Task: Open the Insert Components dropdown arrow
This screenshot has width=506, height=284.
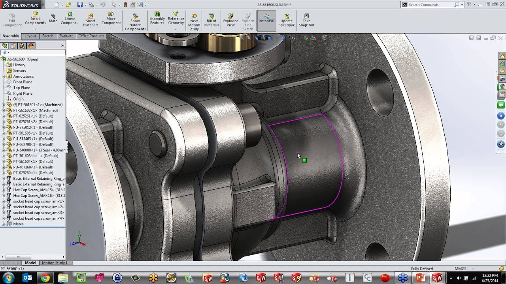Action: 35,29
